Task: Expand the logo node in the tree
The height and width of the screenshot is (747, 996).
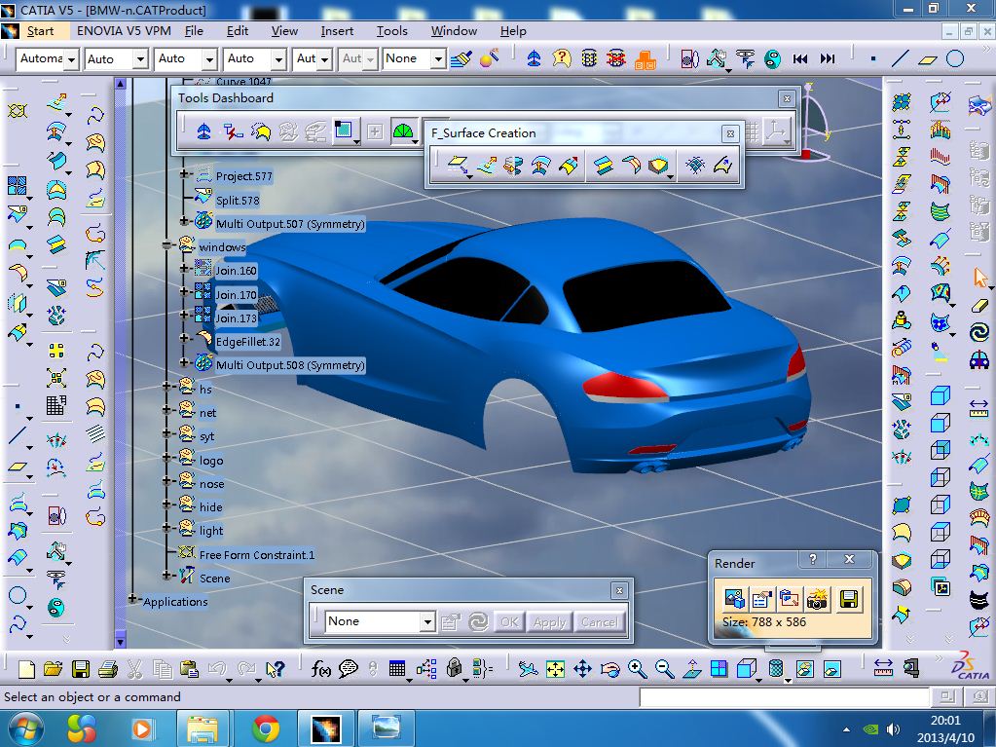Action: 167,458
